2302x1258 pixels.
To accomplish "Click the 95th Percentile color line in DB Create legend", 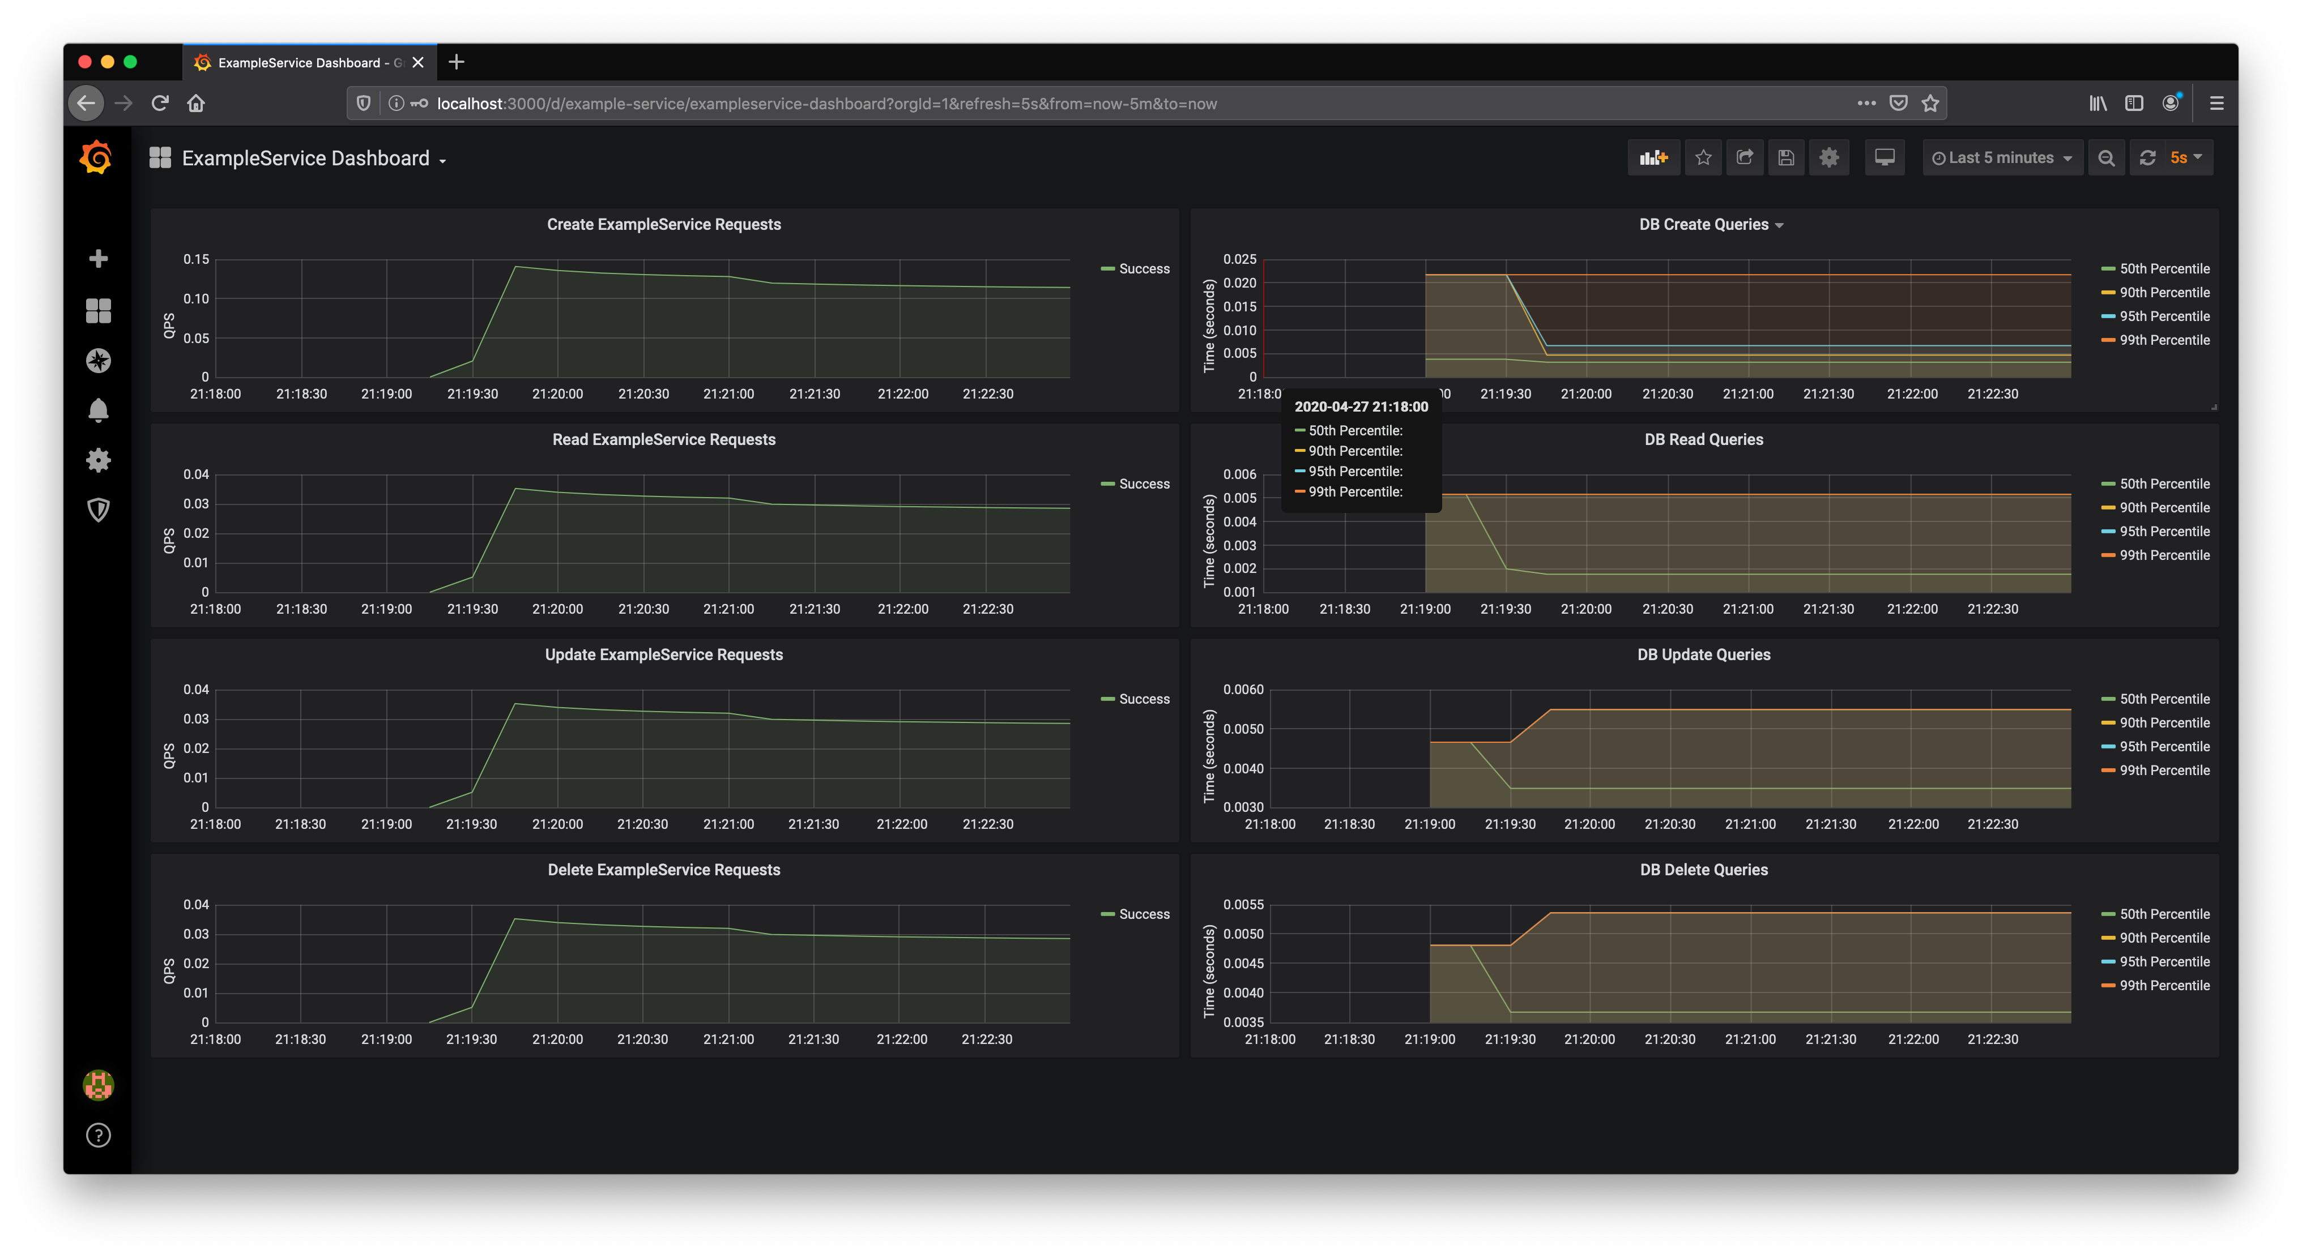I will [2108, 316].
